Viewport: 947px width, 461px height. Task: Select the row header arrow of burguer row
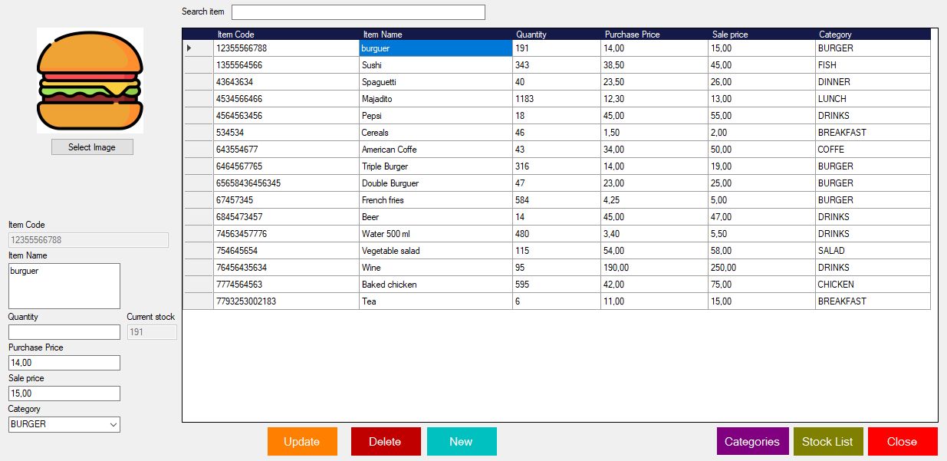pos(199,48)
